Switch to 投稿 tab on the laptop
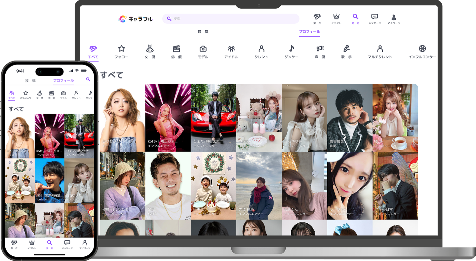Viewport: 476px width, 261px height. pyautogui.click(x=203, y=32)
